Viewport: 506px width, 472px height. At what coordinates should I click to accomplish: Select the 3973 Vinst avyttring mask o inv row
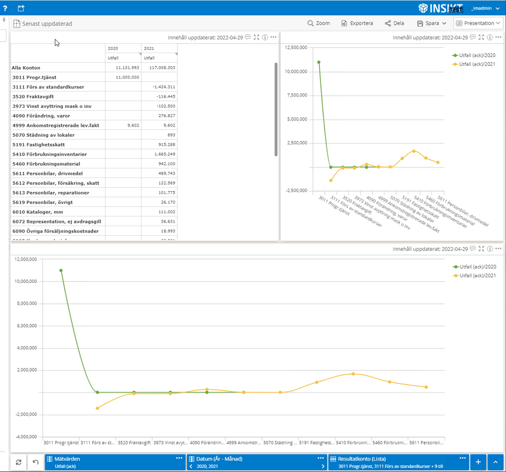coord(94,106)
